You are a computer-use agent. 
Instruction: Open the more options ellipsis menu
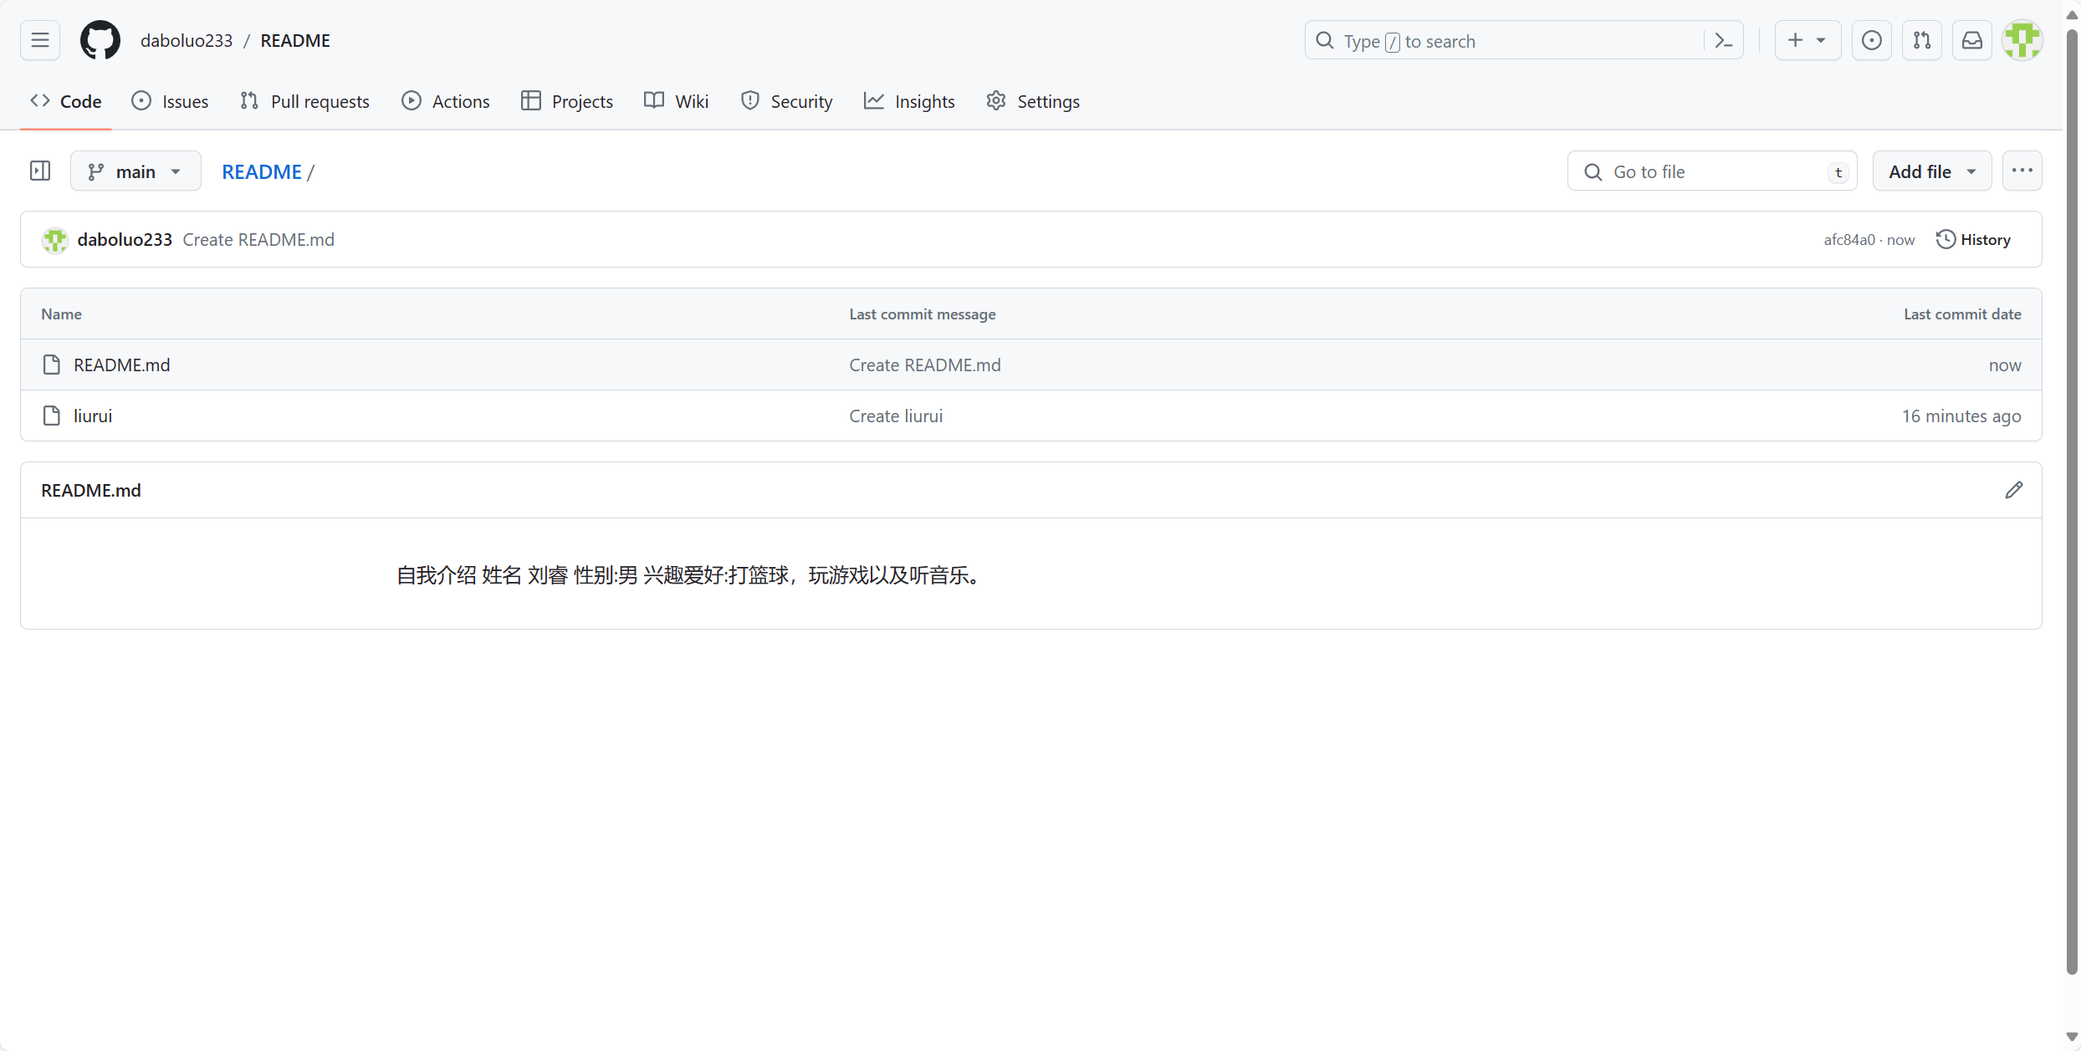(2022, 171)
